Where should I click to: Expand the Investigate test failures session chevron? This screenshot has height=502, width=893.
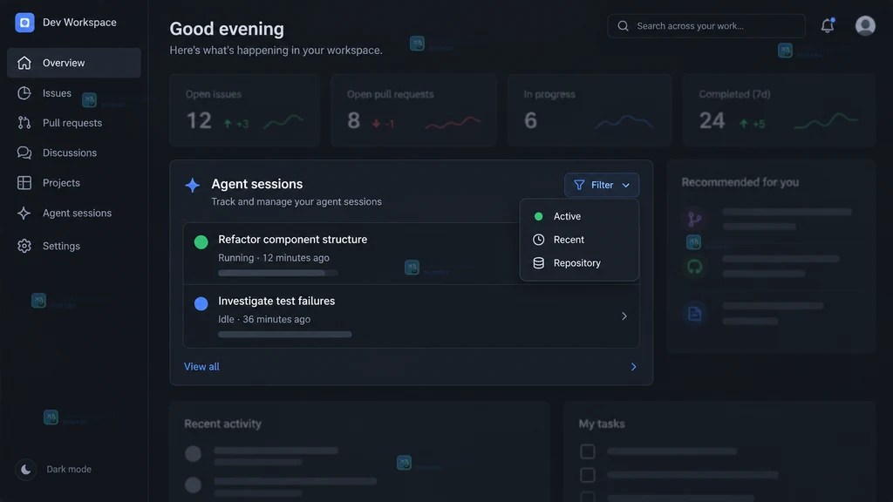(x=624, y=316)
